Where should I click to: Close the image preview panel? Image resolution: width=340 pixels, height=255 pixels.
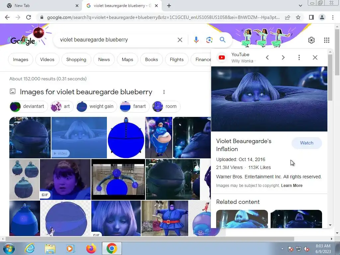click(315, 57)
